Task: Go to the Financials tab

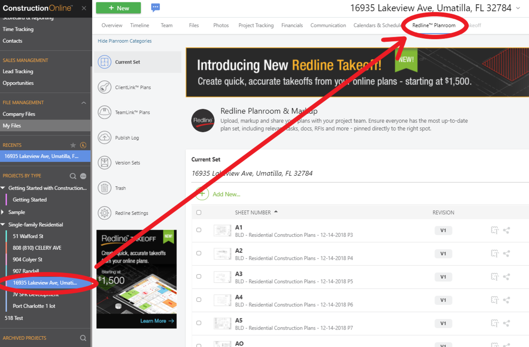Action: click(x=292, y=25)
